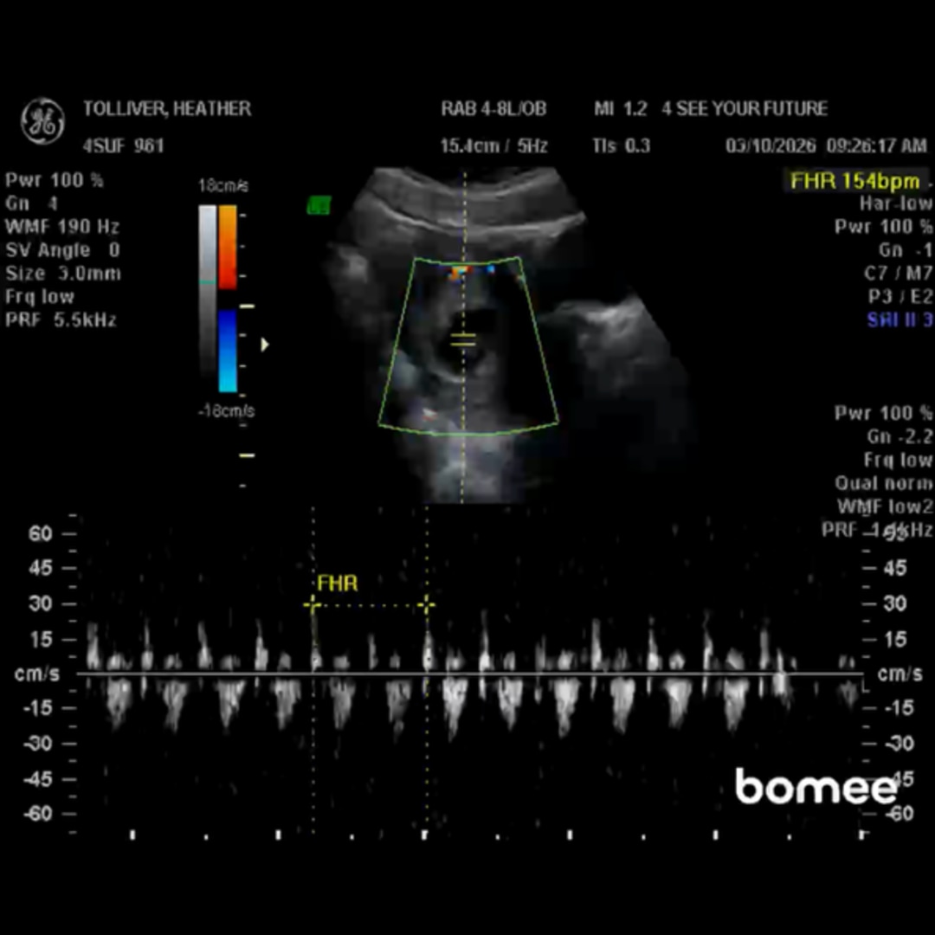
Task: Click the date and time stamp
Action: pyautogui.click(x=825, y=146)
